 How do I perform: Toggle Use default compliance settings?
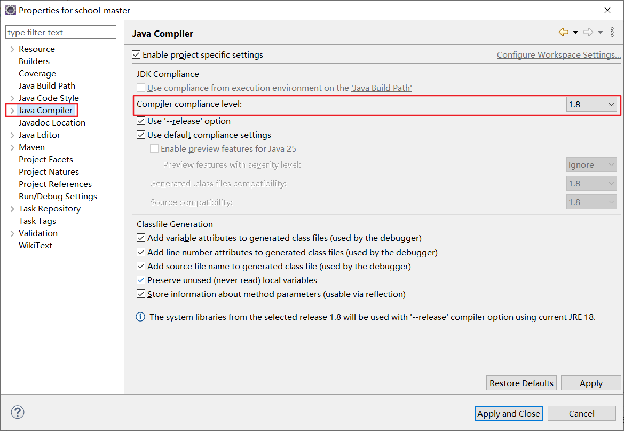141,135
